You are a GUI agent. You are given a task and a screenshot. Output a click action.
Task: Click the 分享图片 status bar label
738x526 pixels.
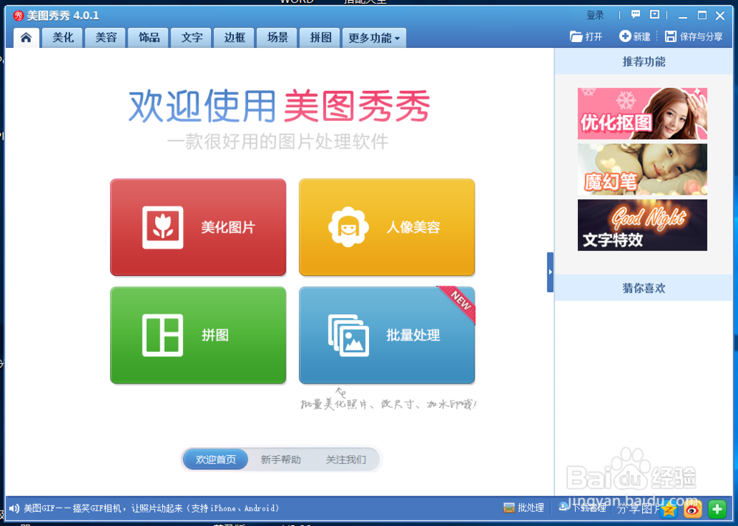click(638, 508)
